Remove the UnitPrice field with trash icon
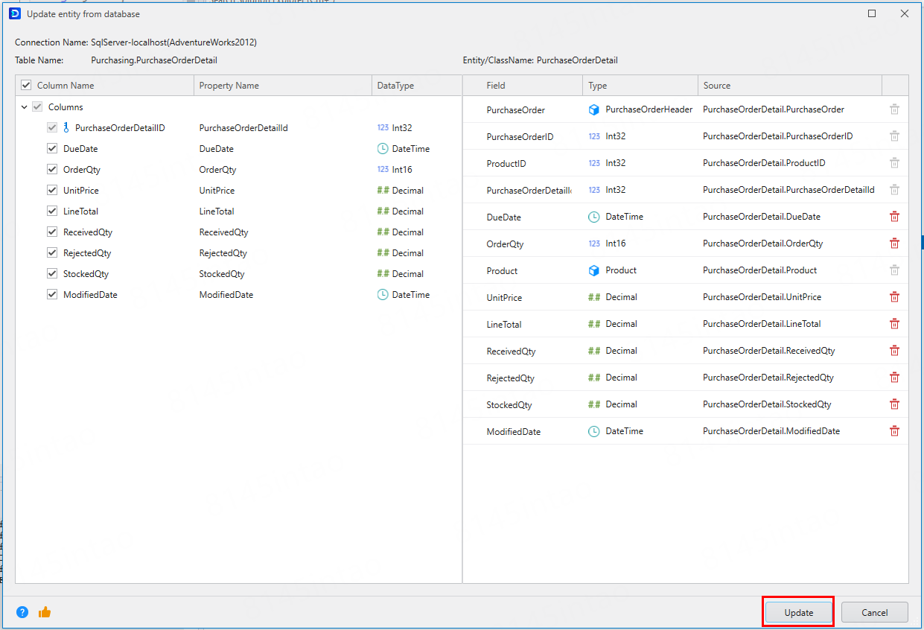 tap(894, 297)
